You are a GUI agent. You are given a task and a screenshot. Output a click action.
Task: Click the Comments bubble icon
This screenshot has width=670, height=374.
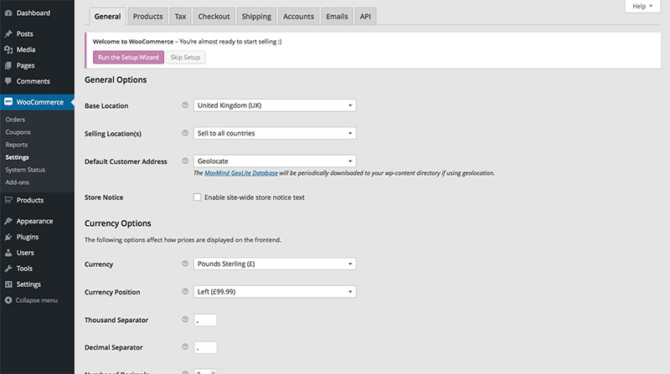point(8,81)
